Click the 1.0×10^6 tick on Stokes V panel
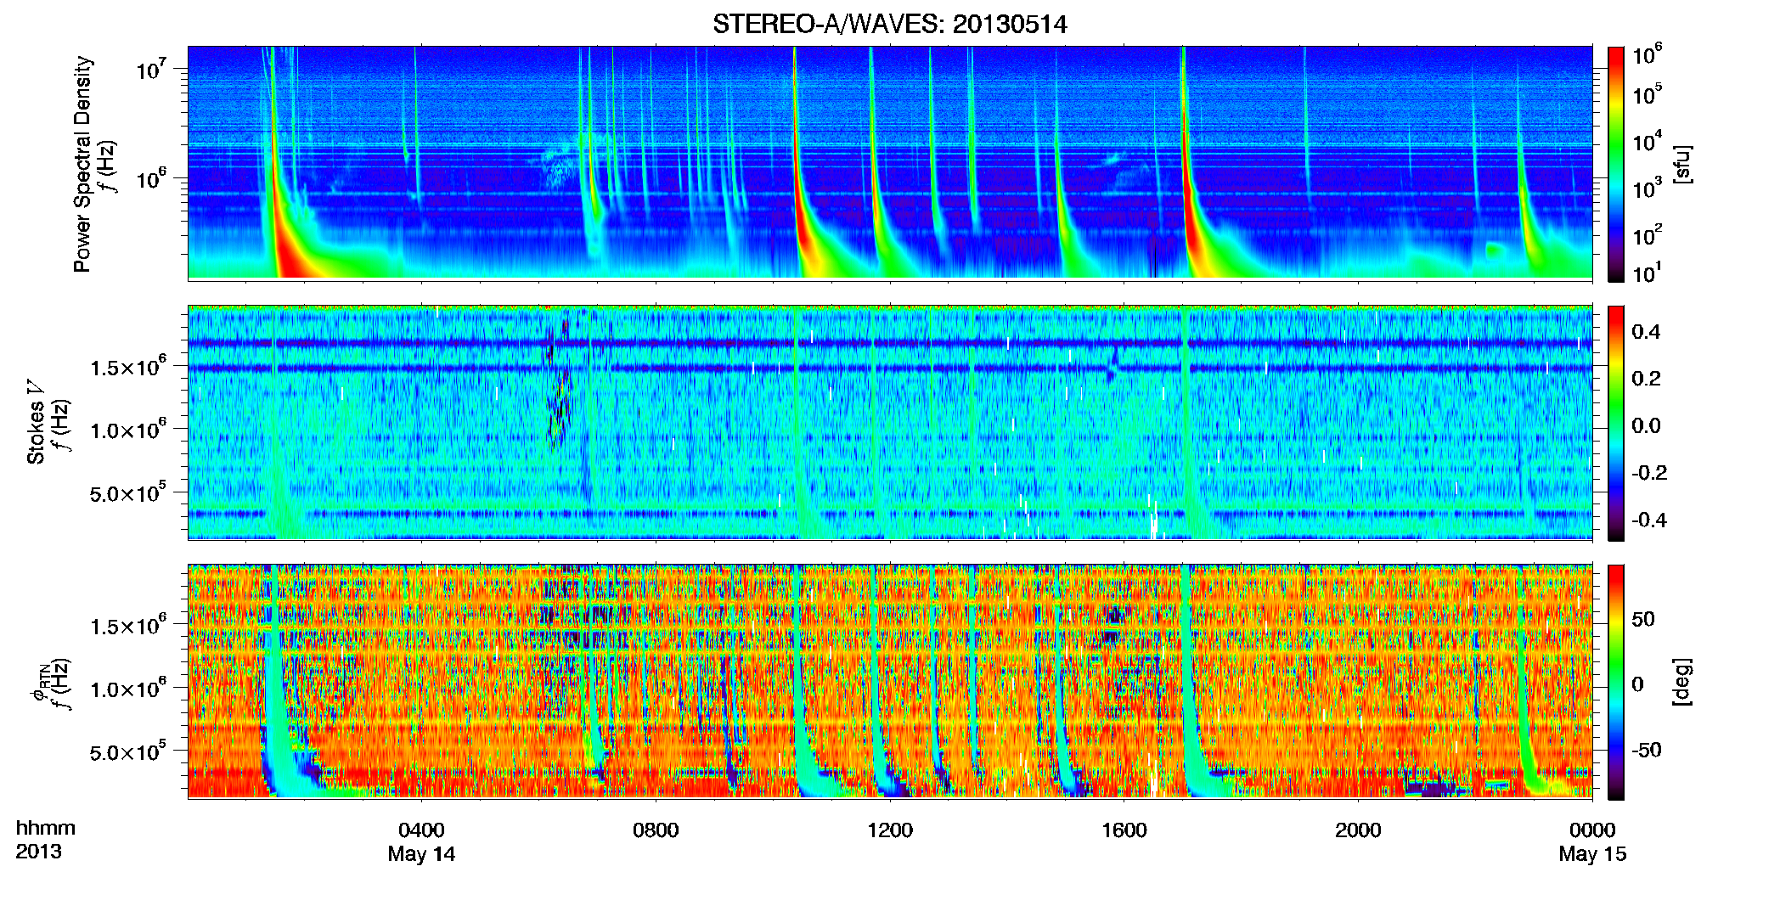The image size is (1780, 917). coord(128,429)
